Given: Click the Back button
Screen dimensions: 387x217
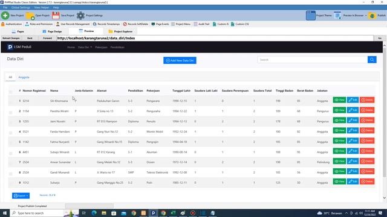Looking at the screenshot, I should pos(30,38).
